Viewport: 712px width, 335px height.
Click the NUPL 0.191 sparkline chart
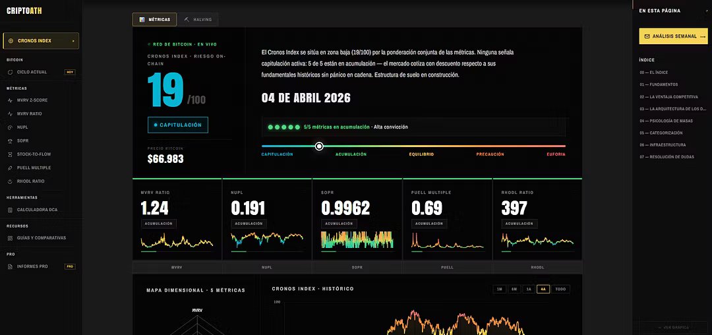click(267, 239)
